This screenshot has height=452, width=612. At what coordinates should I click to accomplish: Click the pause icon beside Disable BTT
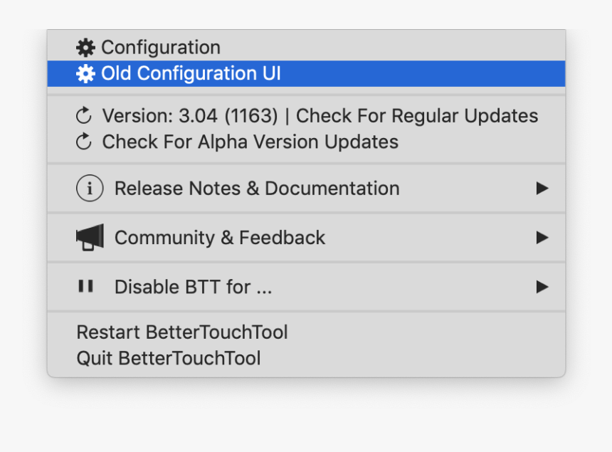point(85,286)
